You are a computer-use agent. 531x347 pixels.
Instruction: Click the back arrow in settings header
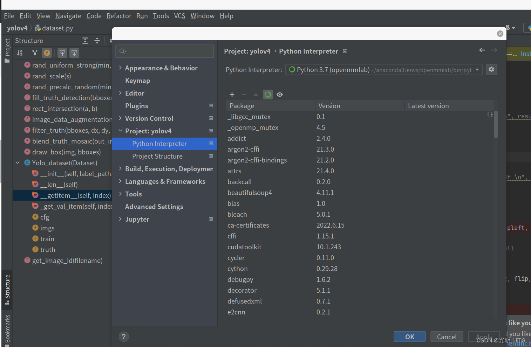(x=482, y=50)
